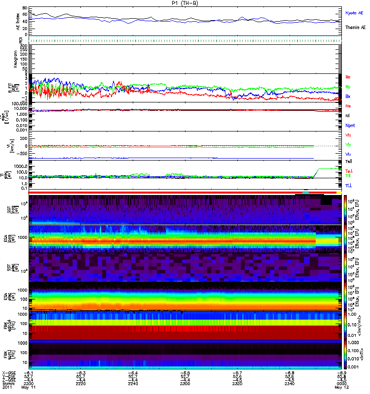Screen dimensions: 370x394
Task: Click the "-8.9" X-GSE position value
Action: [341, 373]
